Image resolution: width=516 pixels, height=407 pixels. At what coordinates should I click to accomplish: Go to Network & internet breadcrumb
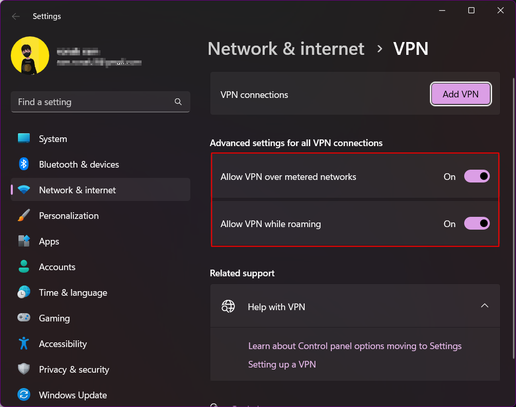click(x=286, y=49)
